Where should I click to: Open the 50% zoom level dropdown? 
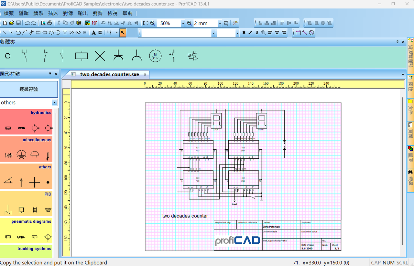click(x=183, y=23)
